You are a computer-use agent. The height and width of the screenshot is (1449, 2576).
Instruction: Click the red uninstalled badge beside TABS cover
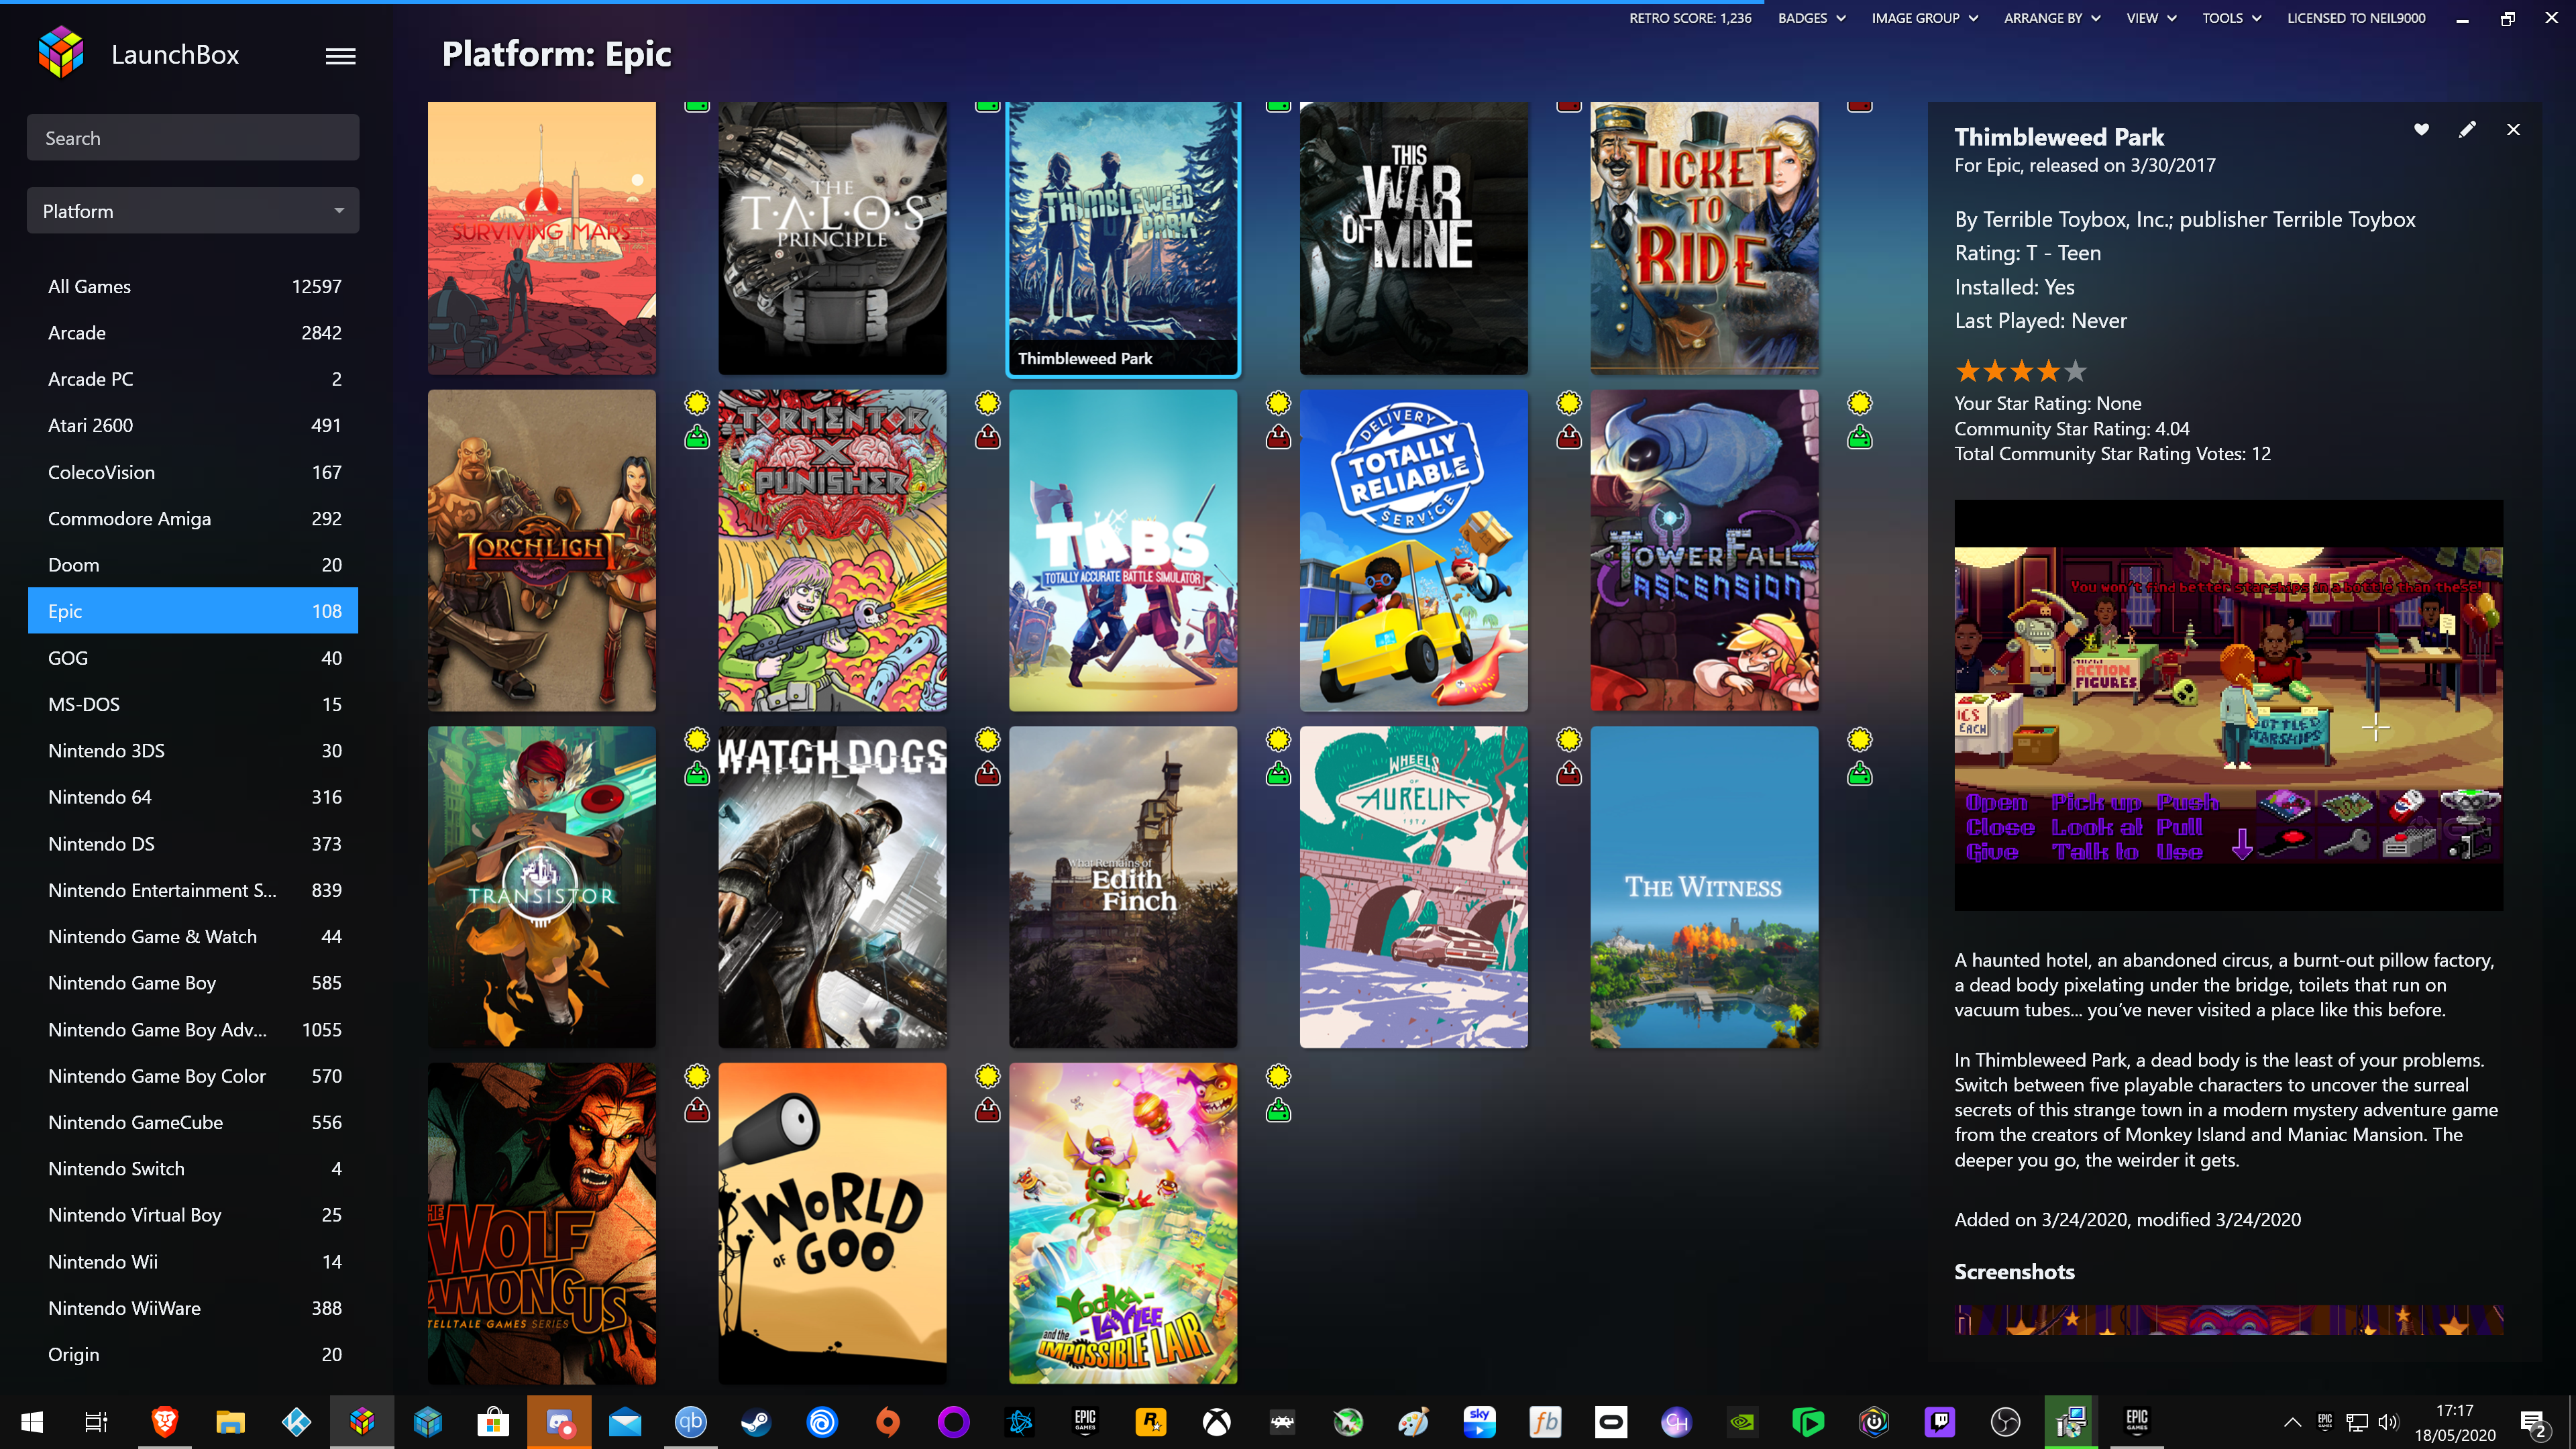point(1278,437)
